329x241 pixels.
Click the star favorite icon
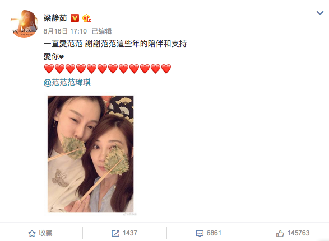[x=32, y=233]
